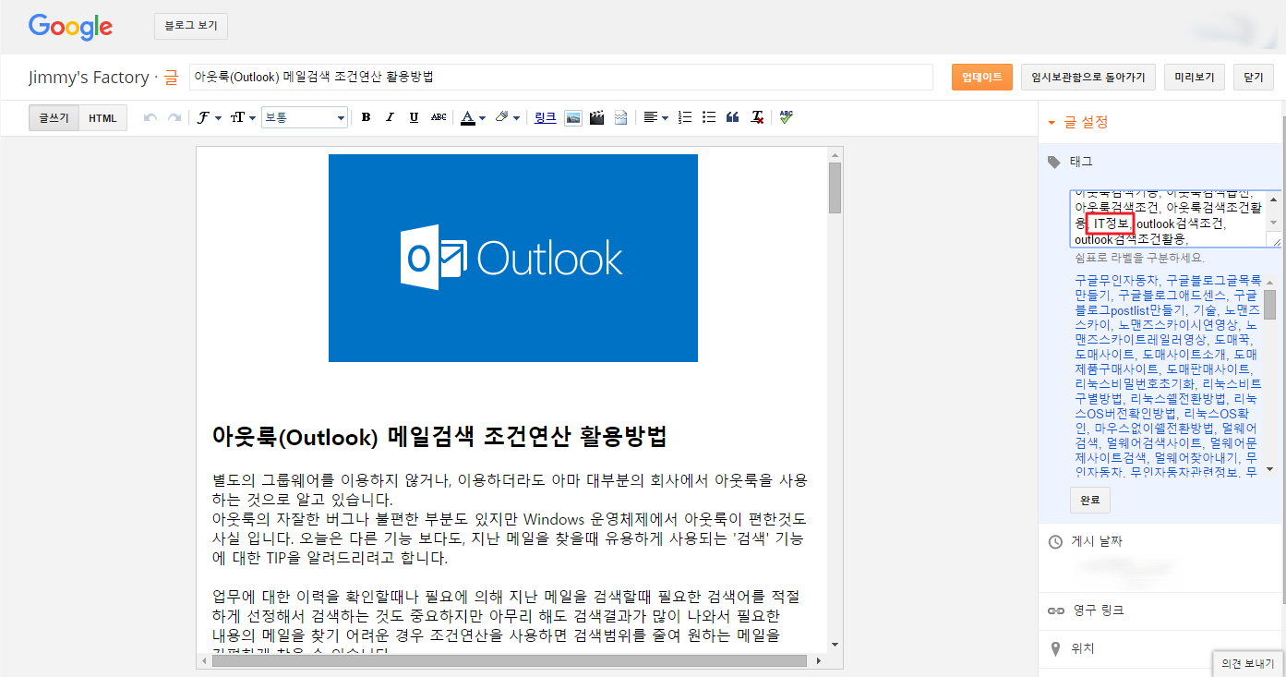Add the 도매꾹 label
The height and width of the screenshot is (677, 1286).
coord(1232,341)
